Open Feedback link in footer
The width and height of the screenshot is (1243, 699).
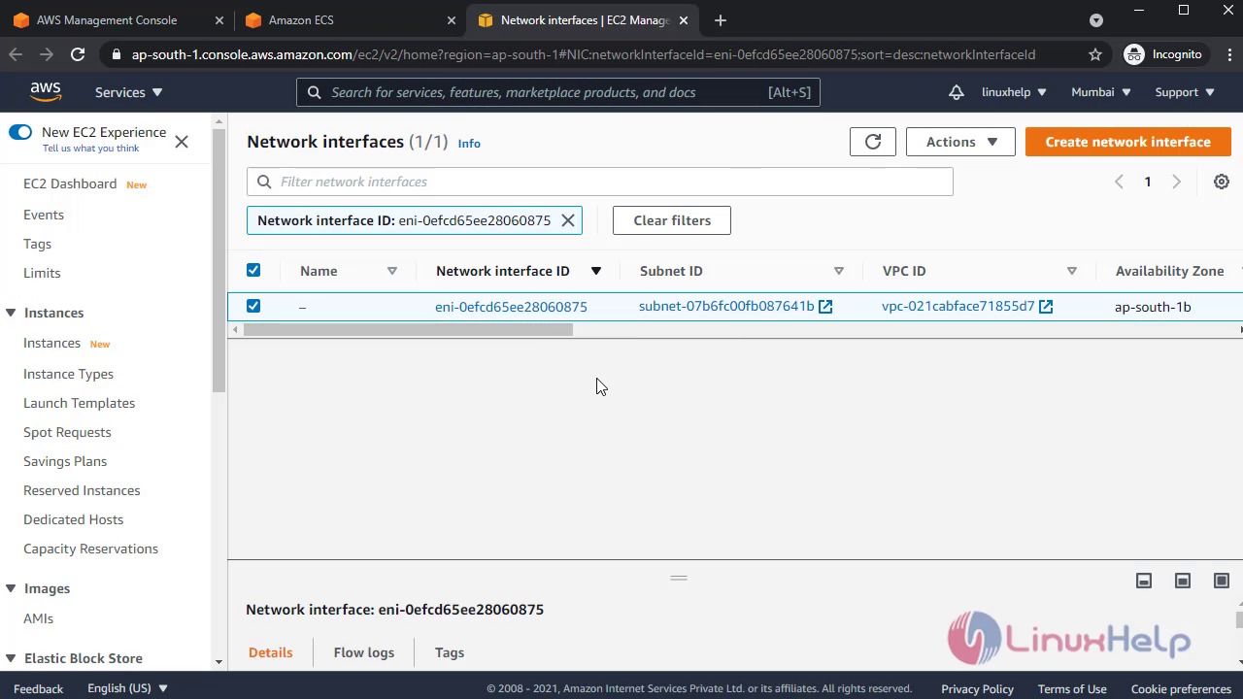coord(39,688)
